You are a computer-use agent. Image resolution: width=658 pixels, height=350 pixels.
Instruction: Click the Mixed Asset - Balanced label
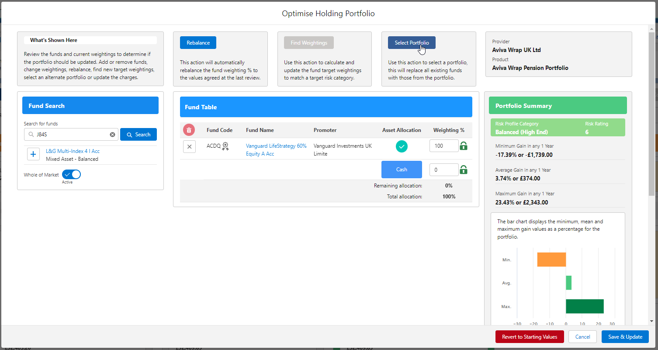(72, 159)
